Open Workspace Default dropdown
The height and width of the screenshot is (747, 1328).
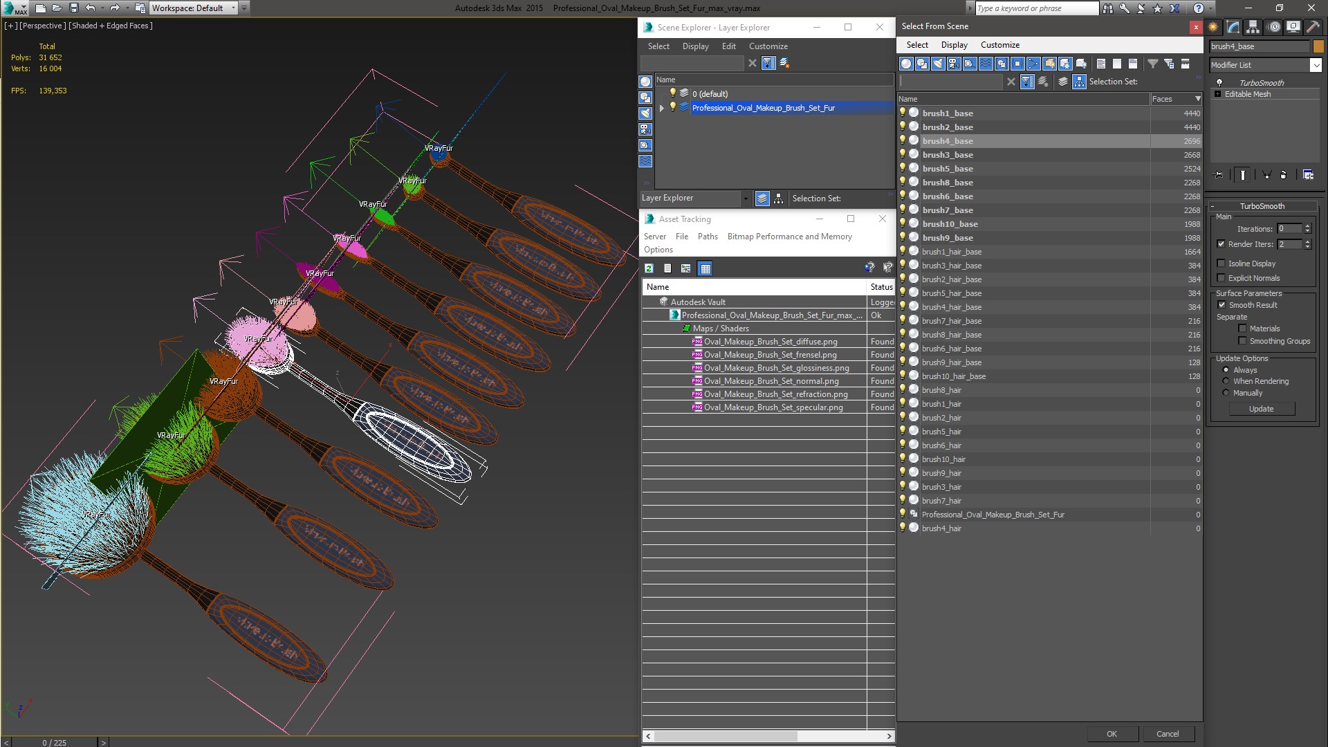[x=233, y=8]
